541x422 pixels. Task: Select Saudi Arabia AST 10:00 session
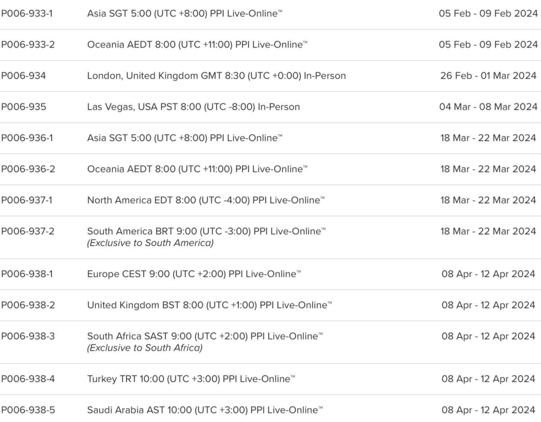[205, 410]
